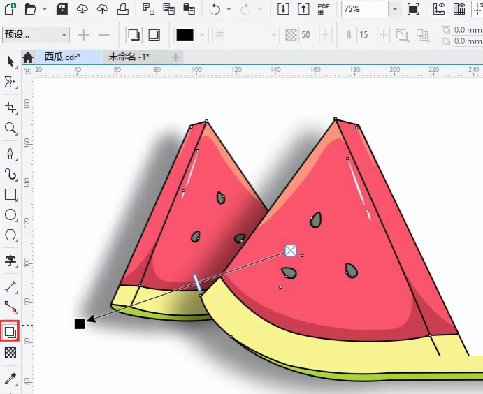Cut the selected object

[x=149, y=9]
